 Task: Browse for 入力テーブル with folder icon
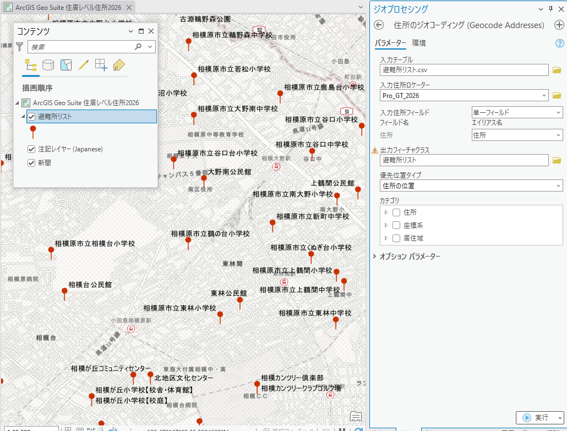[x=557, y=70]
